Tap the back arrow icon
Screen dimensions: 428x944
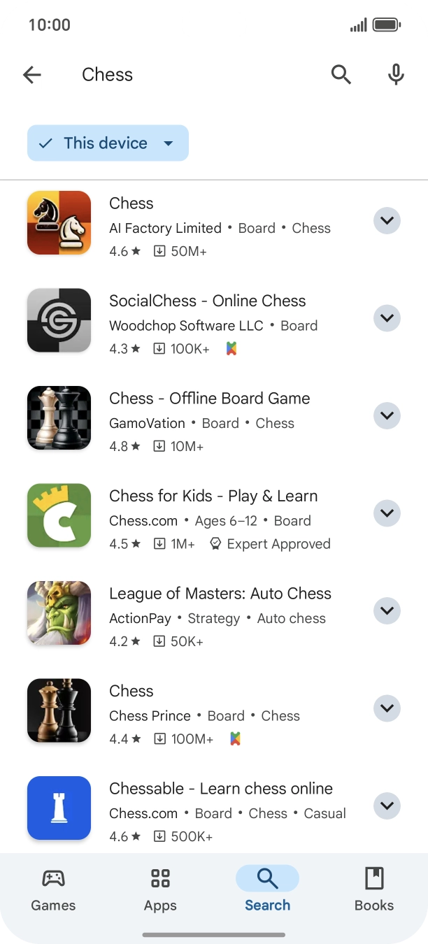[32, 75]
